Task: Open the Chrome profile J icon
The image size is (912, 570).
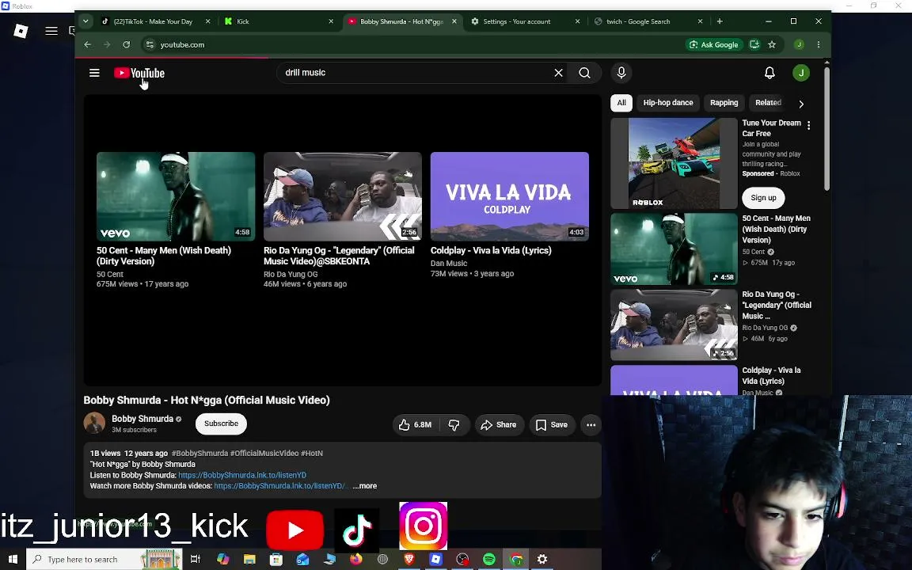Action: (799, 44)
